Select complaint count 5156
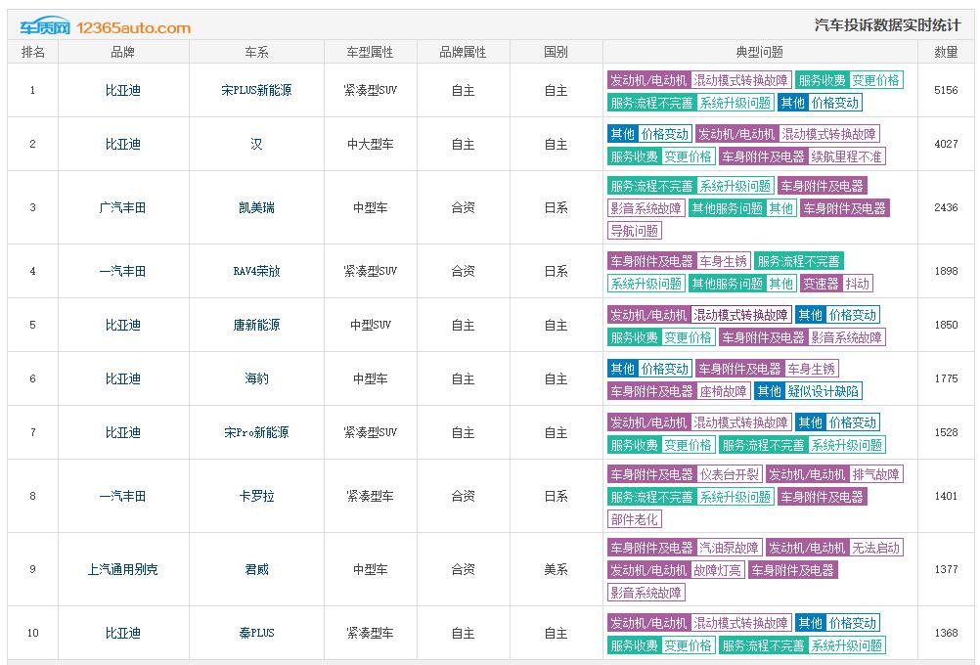The image size is (980, 665). (946, 90)
